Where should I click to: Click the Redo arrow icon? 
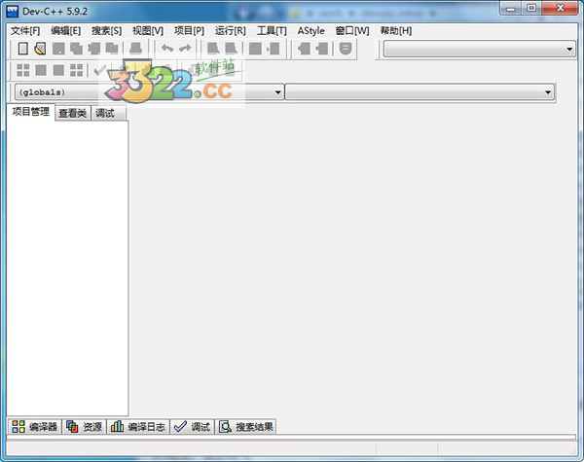(x=185, y=48)
